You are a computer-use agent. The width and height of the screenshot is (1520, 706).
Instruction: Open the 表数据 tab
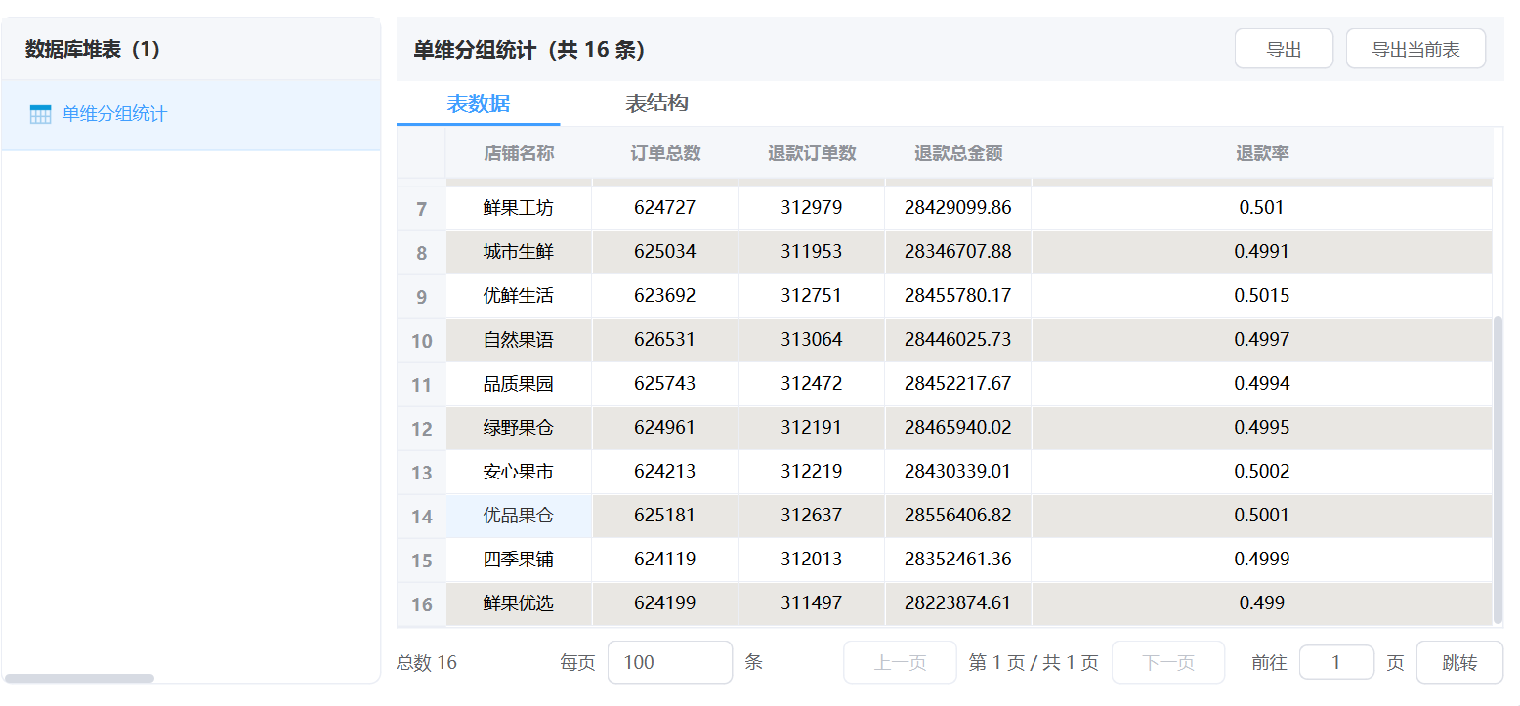(478, 104)
